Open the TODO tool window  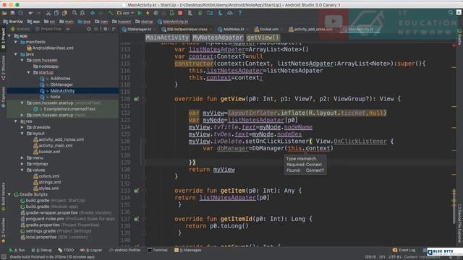coord(66,251)
